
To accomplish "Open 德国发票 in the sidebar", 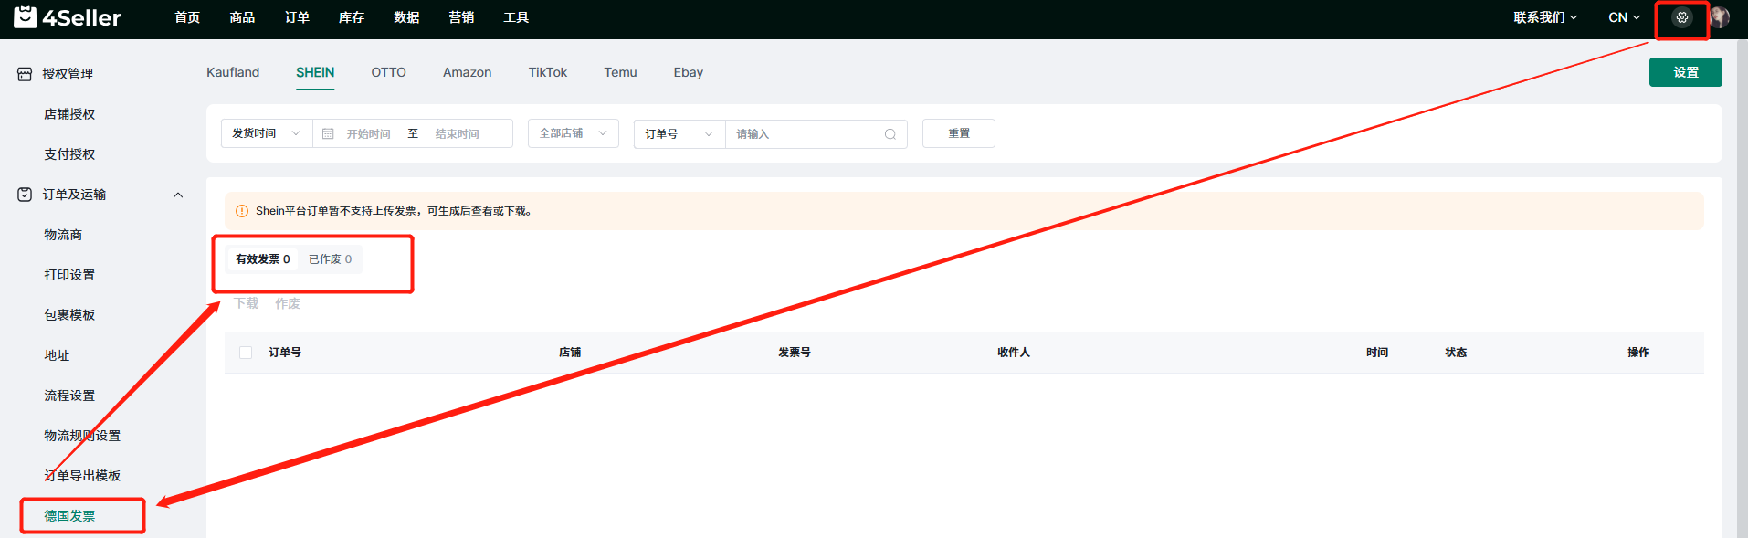I will pos(69,516).
